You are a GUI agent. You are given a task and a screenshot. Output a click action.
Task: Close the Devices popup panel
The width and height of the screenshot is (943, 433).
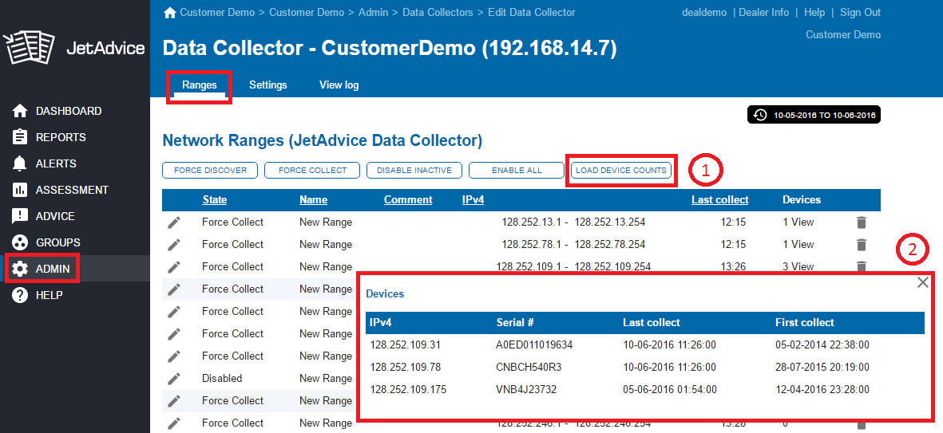coord(922,282)
